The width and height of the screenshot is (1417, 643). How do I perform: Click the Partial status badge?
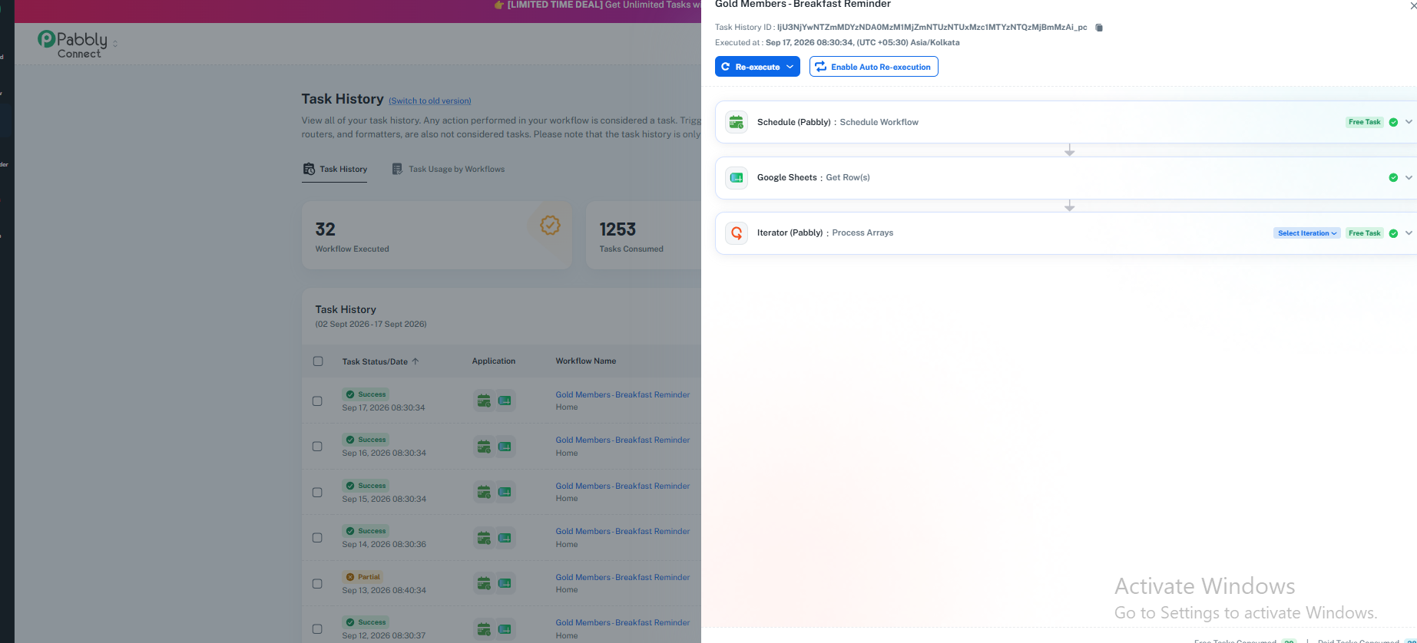point(363,577)
